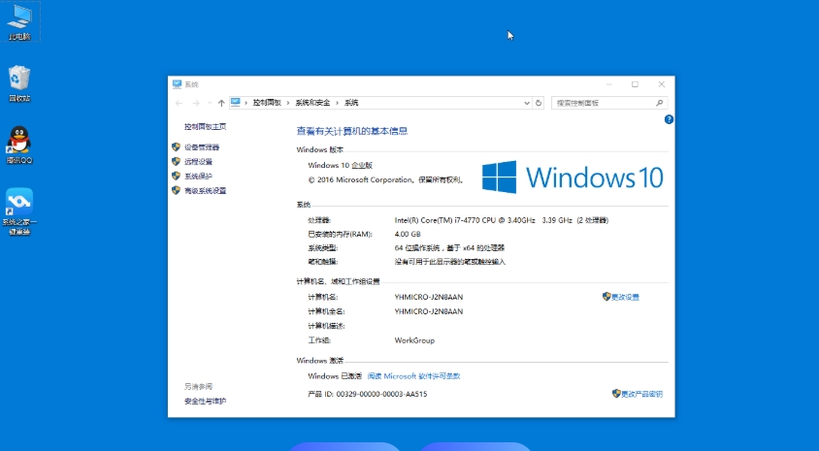Open 设备管理器 (Device Manager) in left pane

(x=202, y=147)
